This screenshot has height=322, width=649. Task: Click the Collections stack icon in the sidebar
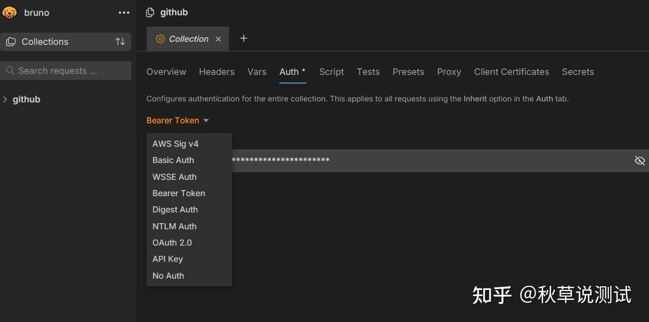(x=11, y=42)
